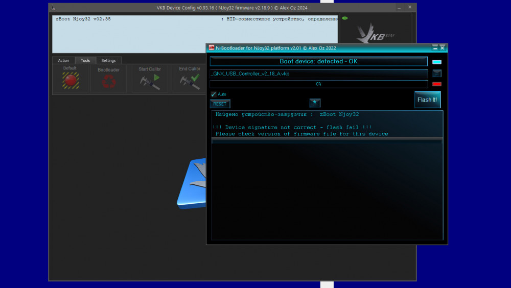Click the 'Boot device: detected - OK' status bar
The image size is (511, 288).
click(x=319, y=61)
